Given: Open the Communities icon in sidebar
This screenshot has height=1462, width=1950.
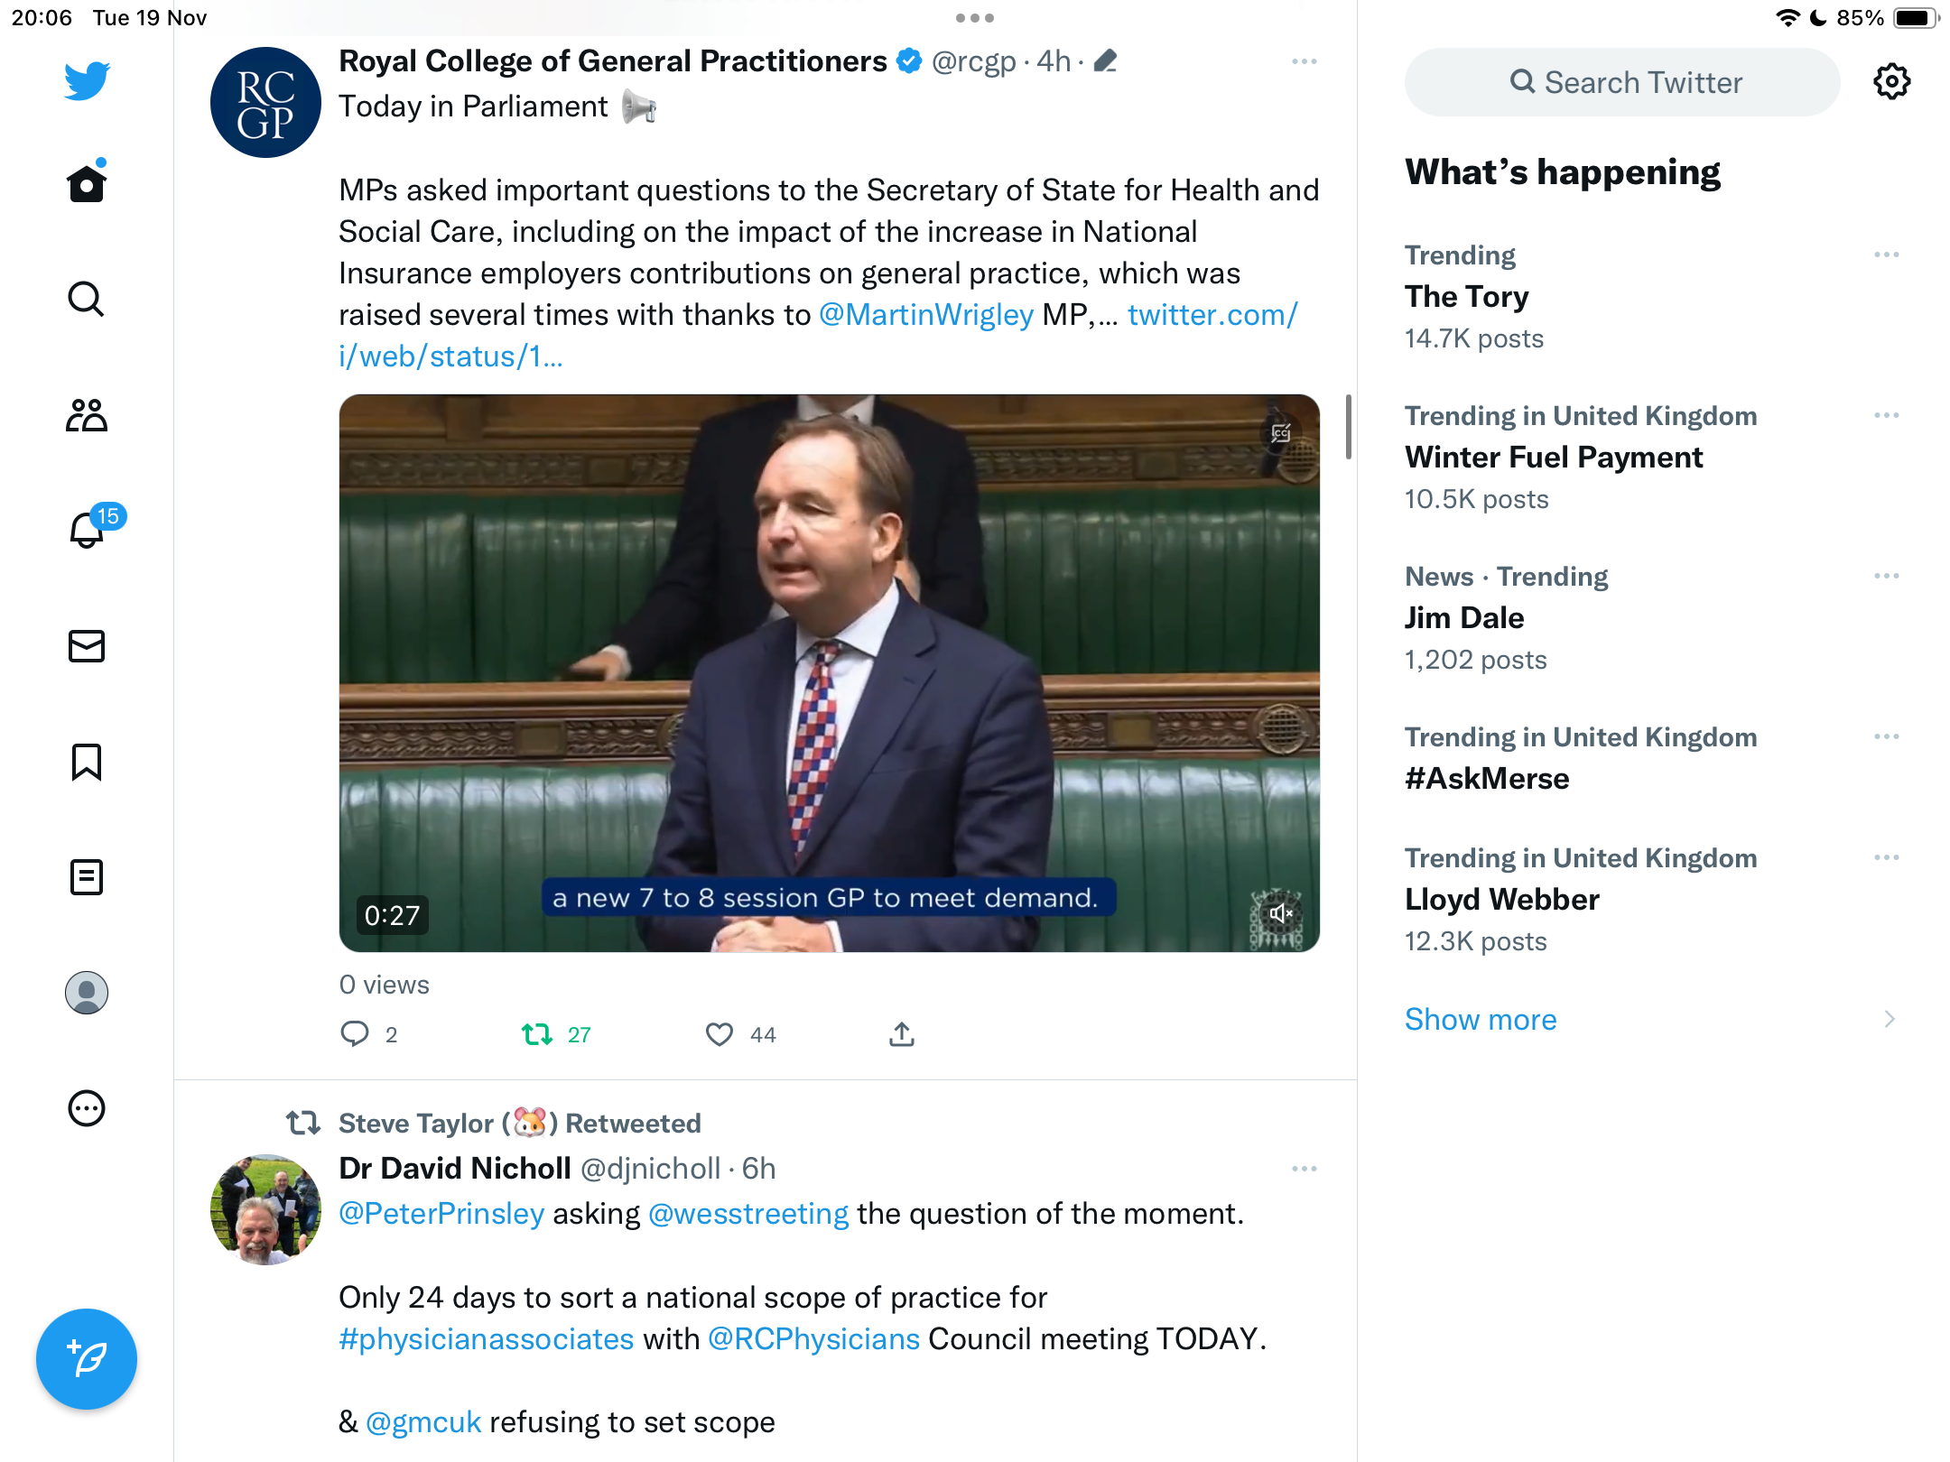Looking at the screenshot, I should tap(87, 415).
